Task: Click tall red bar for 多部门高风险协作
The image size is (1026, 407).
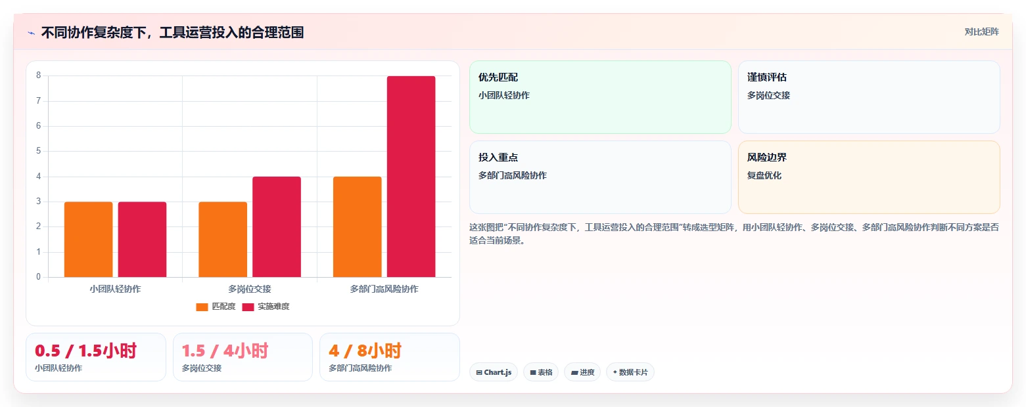Action: [x=411, y=177]
